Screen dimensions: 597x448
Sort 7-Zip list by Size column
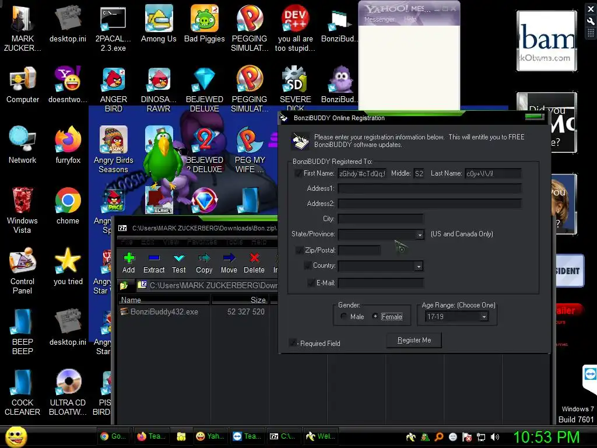240,300
